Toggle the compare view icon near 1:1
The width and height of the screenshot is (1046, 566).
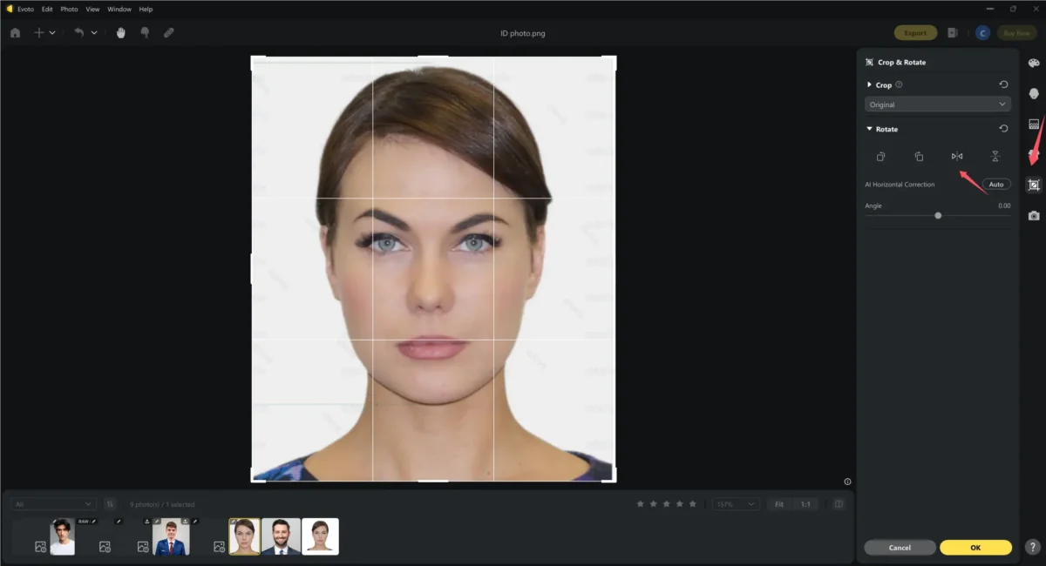point(839,504)
